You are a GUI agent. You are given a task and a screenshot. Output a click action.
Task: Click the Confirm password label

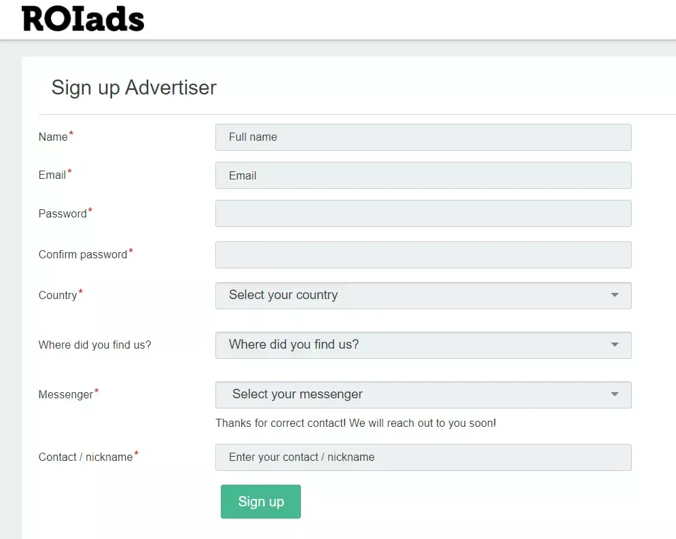[x=83, y=255]
